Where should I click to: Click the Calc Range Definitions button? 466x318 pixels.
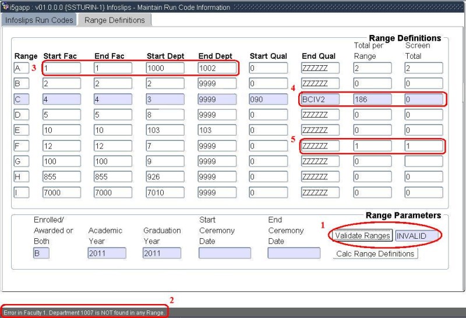tap(375, 254)
